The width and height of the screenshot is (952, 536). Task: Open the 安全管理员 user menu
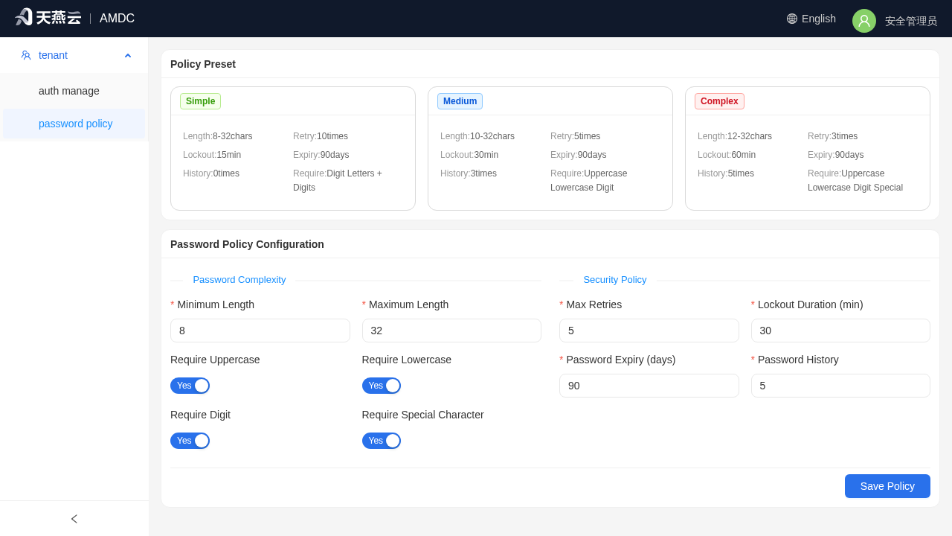911,21
